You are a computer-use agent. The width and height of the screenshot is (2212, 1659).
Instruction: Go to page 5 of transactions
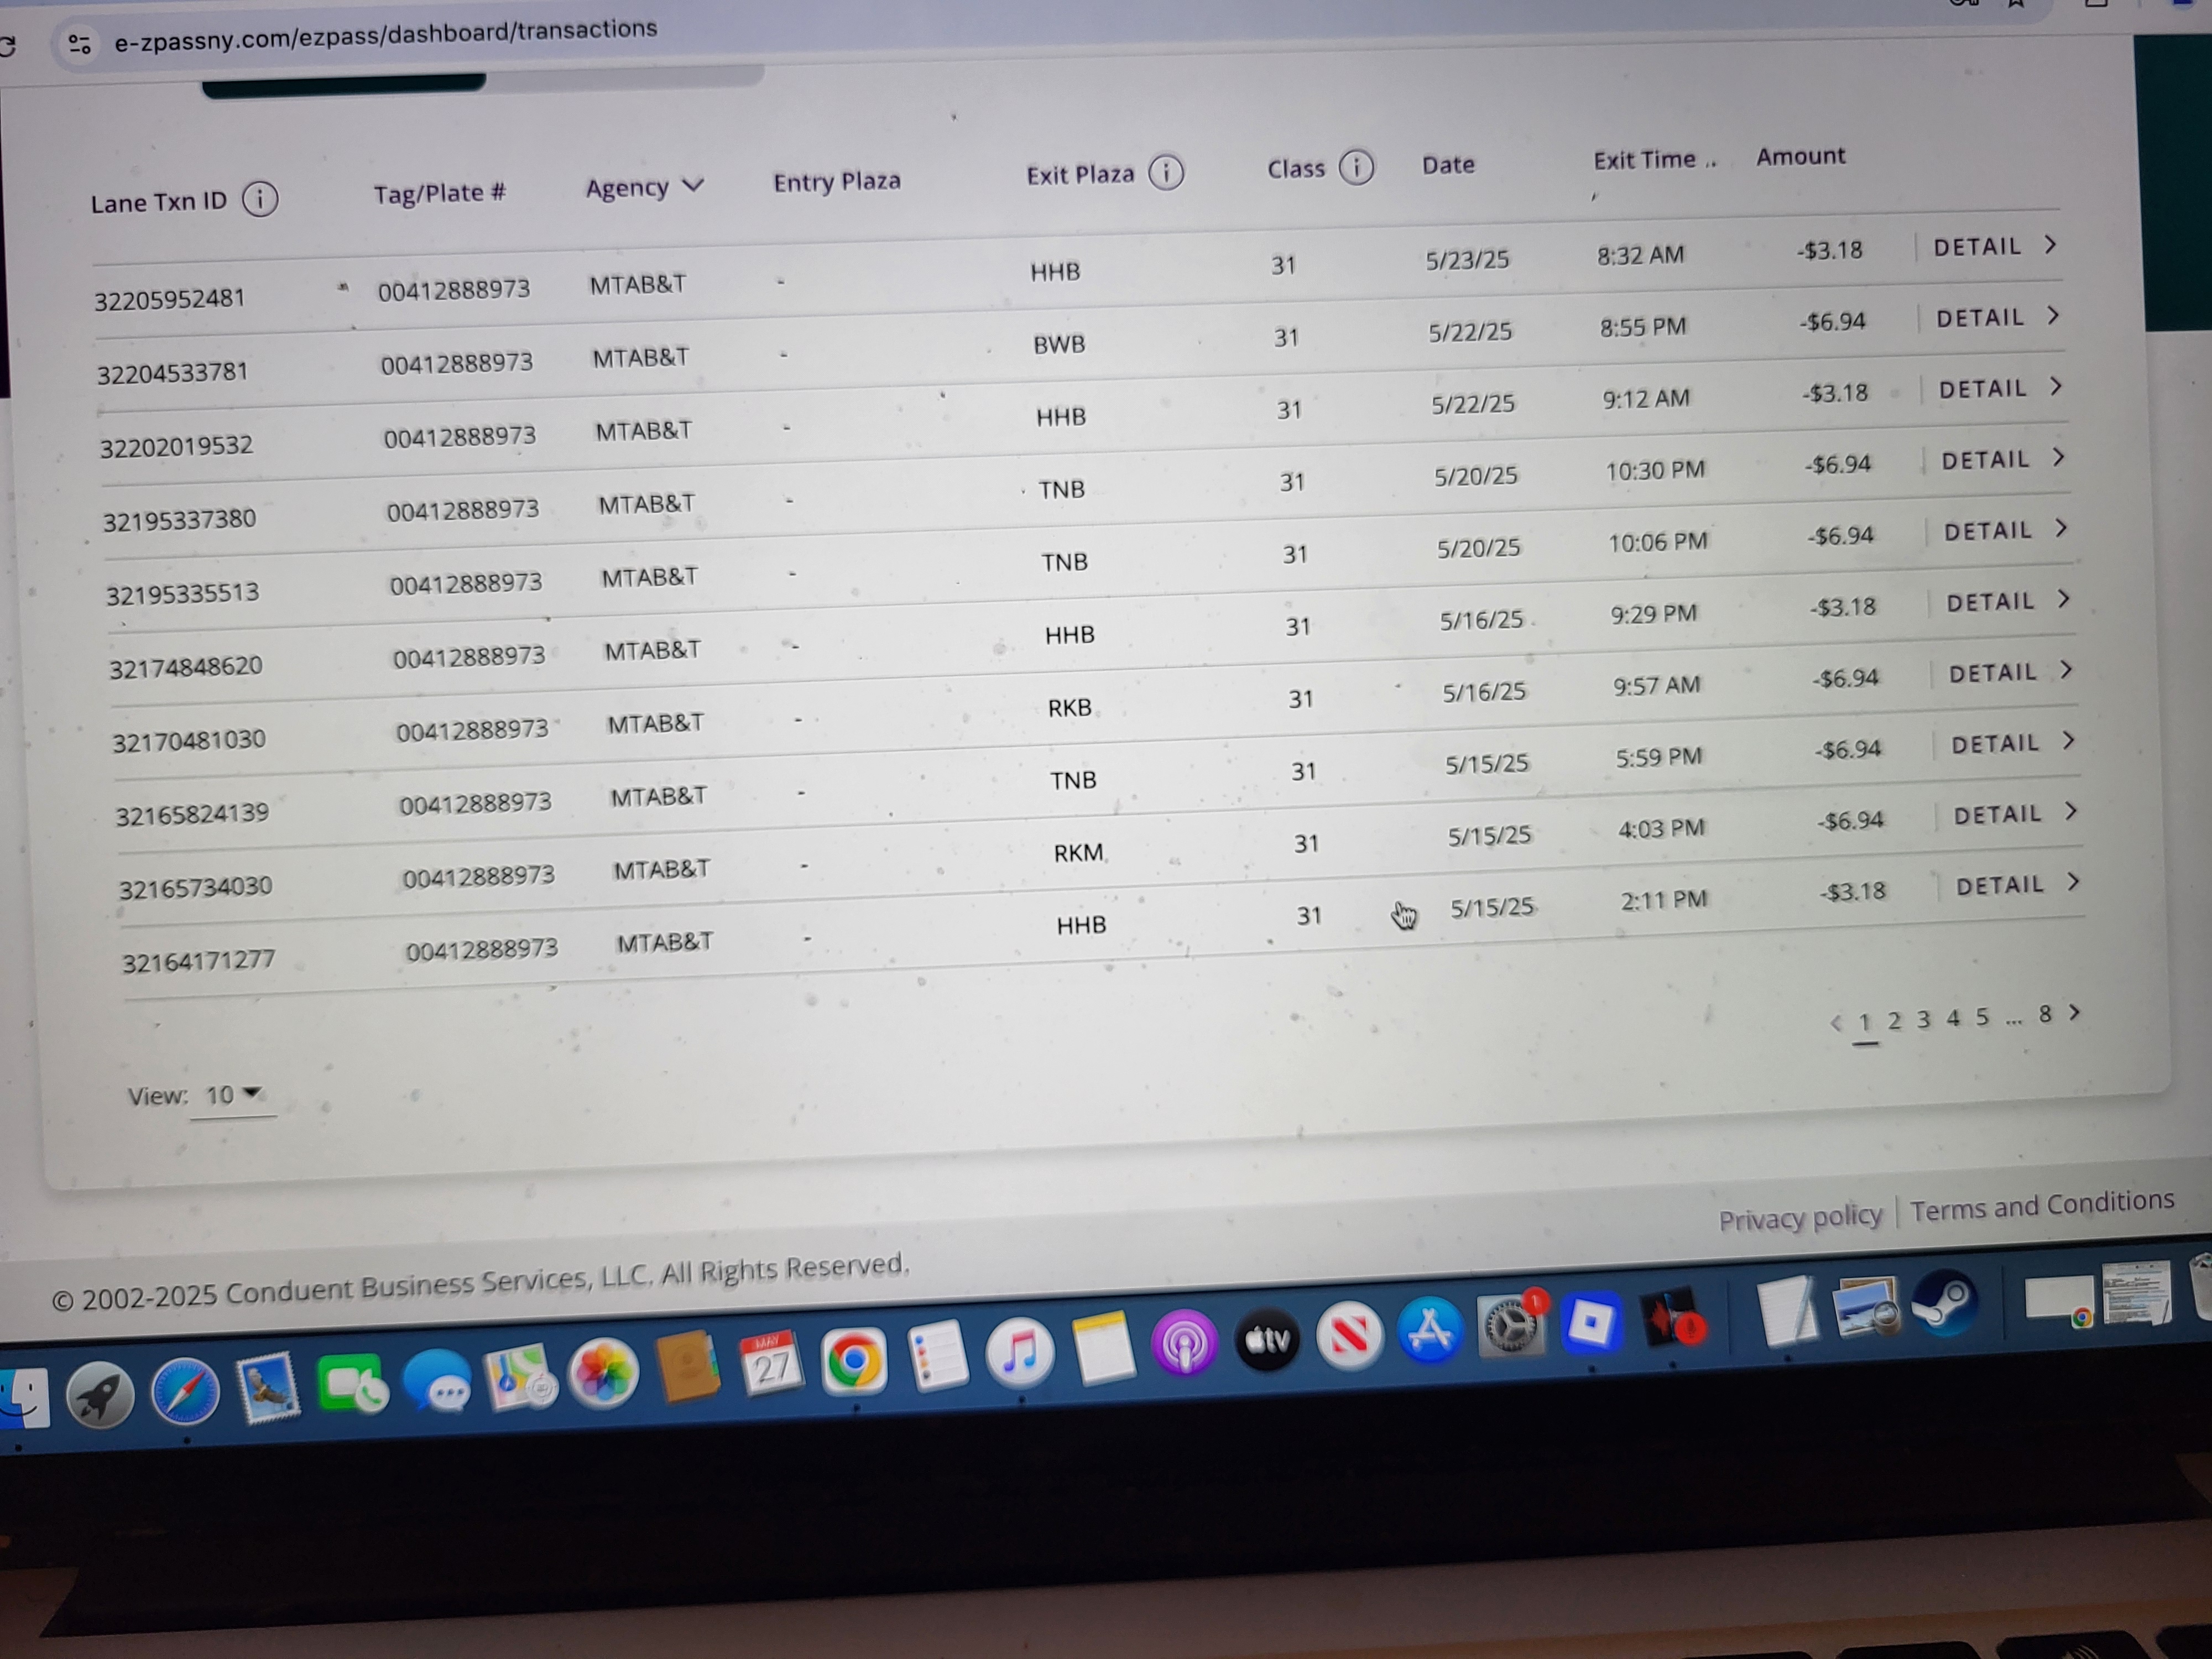[x=1982, y=1018]
